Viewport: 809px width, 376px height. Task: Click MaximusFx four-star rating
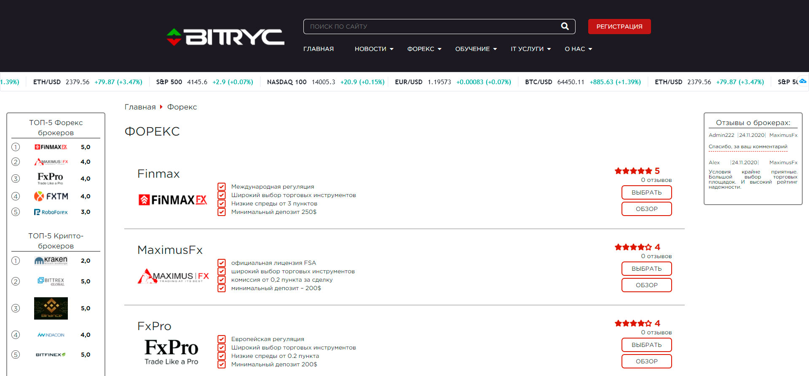[x=633, y=247]
